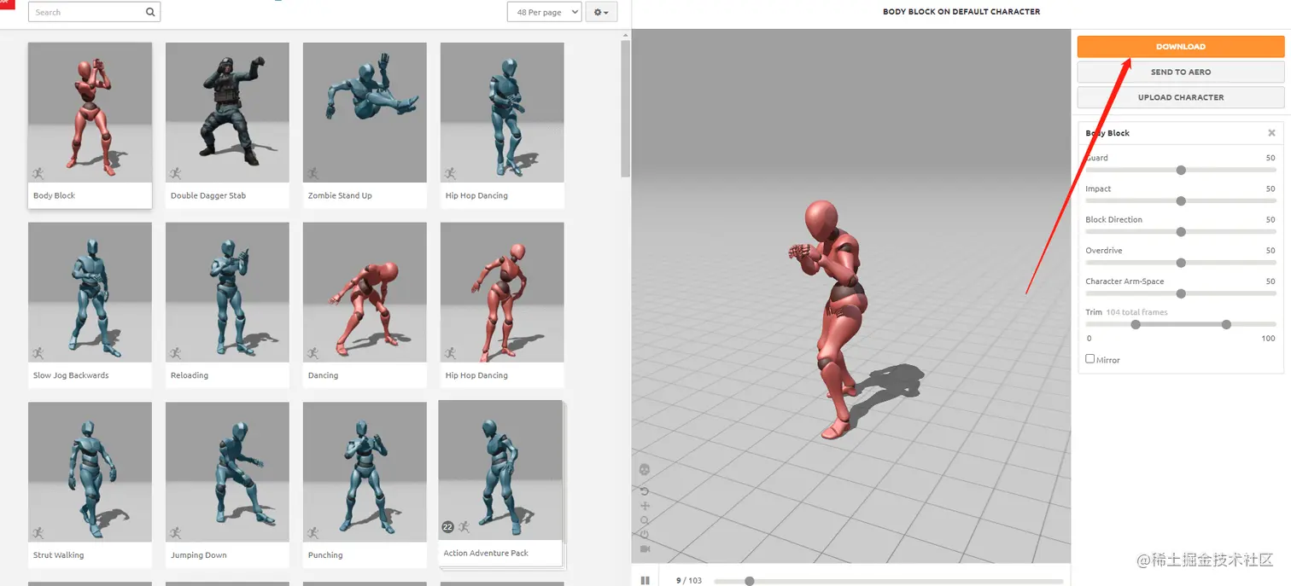Toggle the Mirror checkbox
Viewport: 1291px width, 586px height.
point(1089,359)
